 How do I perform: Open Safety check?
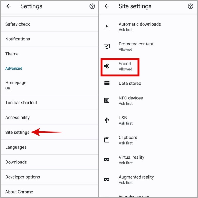click(x=50, y=24)
